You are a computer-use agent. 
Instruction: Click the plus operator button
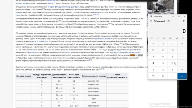coord(182,70)
